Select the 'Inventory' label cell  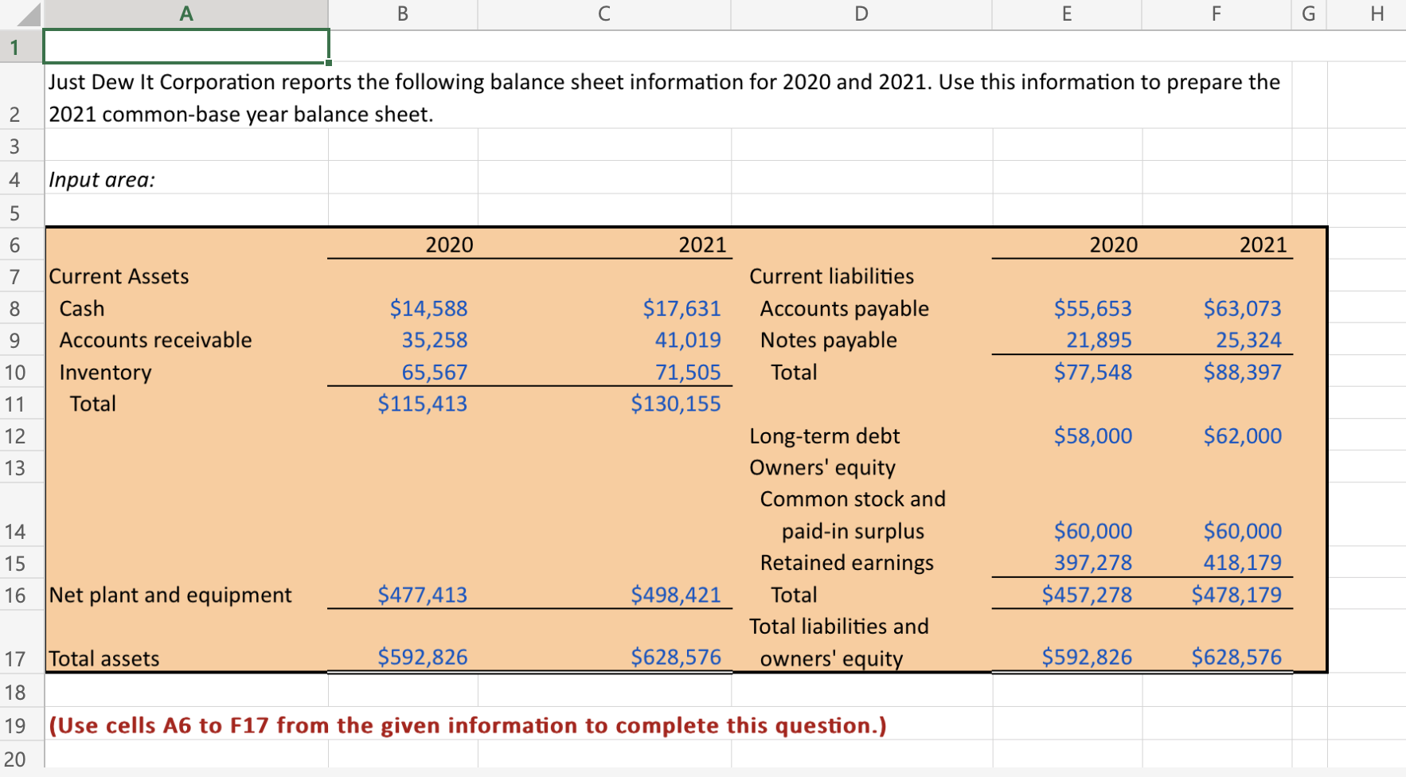[x=105, y=373]
